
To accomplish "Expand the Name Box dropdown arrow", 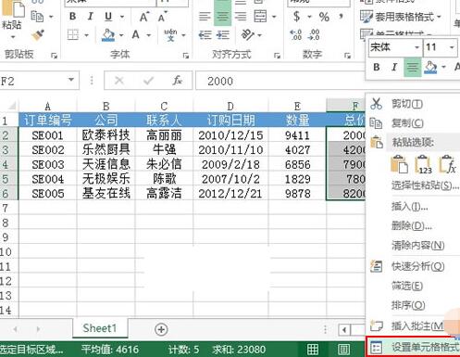I will coord(71,80).
